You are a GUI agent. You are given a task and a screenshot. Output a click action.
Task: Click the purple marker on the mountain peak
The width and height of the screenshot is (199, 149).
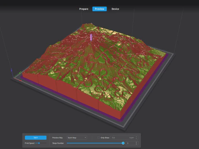(x=91, y=37)
